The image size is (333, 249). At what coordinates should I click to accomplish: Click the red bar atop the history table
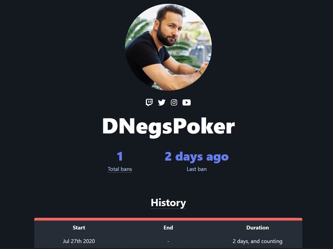(168, 219)
